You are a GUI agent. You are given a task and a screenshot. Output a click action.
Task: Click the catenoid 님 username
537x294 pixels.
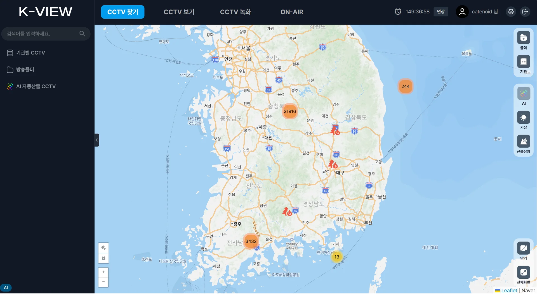point(485,12)
